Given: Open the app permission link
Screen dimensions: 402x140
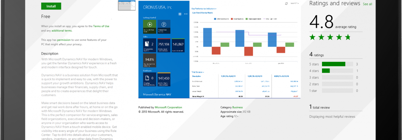Looking at the screenshot, I should pos(64,40).
